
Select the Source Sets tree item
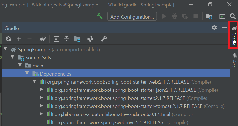(116, 57)
